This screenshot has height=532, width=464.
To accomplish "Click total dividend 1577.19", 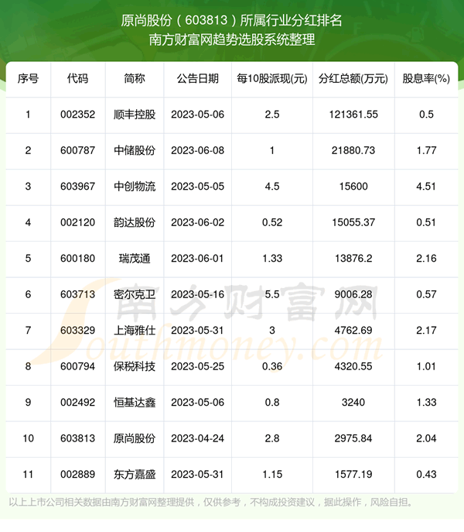I will coord(353,474).
